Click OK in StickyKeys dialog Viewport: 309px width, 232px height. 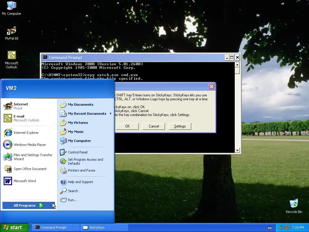128,126
